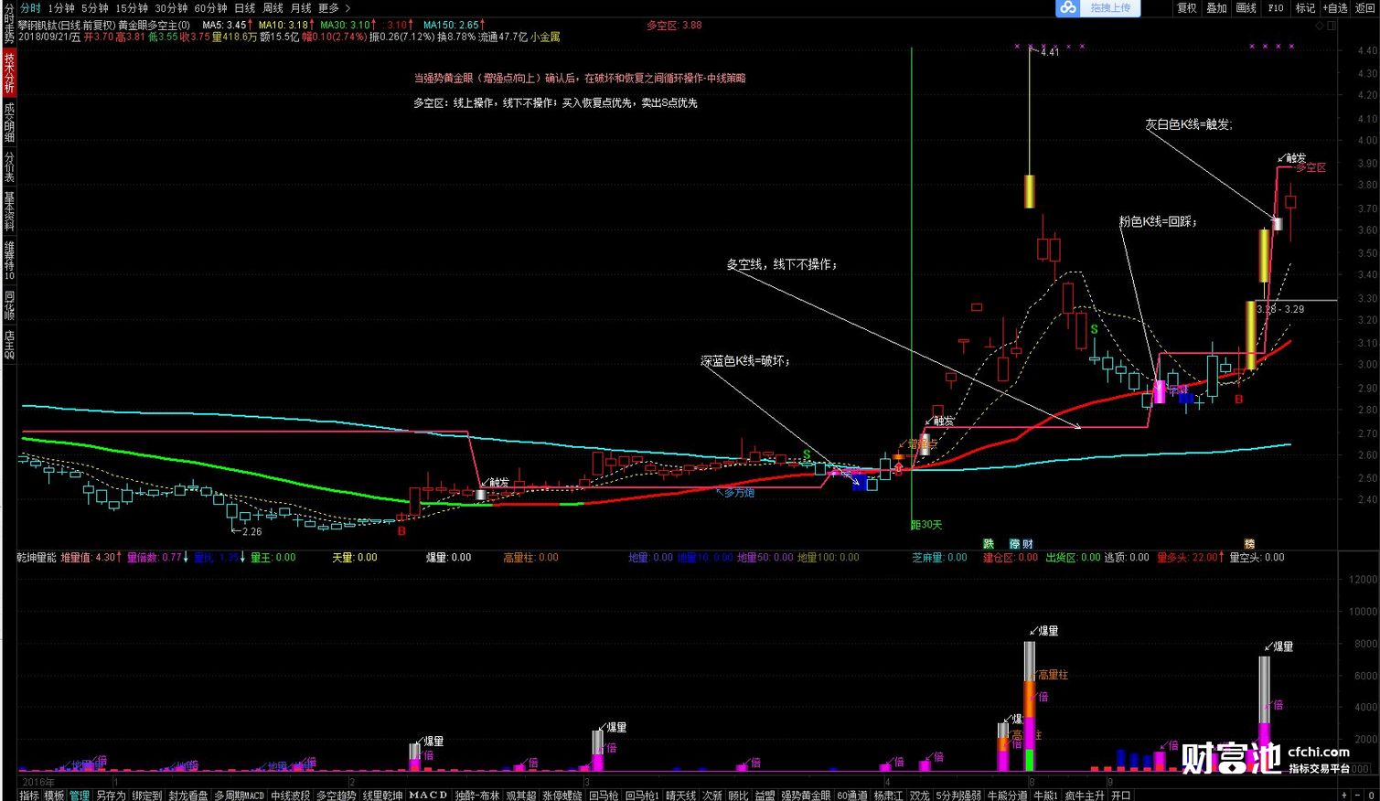Select the 60分钟 period
1380x801 pixels.
(210, 8)
